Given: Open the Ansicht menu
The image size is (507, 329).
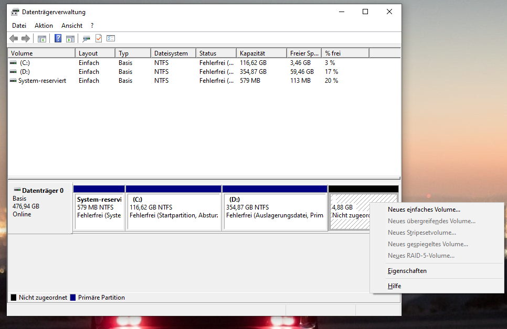Looking at the screenshot, I should point(72,26).
